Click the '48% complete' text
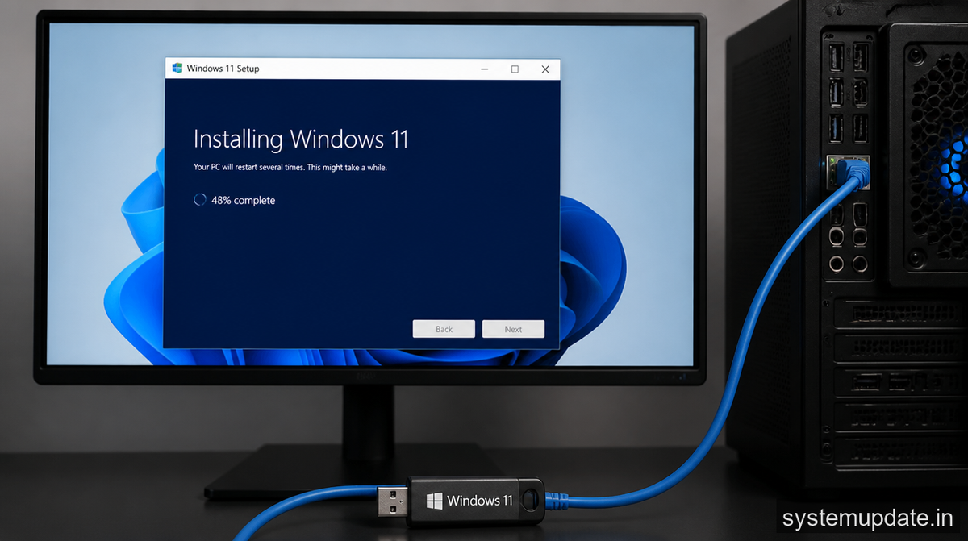Viewport: 968px width, 541px height. (243, 200)
